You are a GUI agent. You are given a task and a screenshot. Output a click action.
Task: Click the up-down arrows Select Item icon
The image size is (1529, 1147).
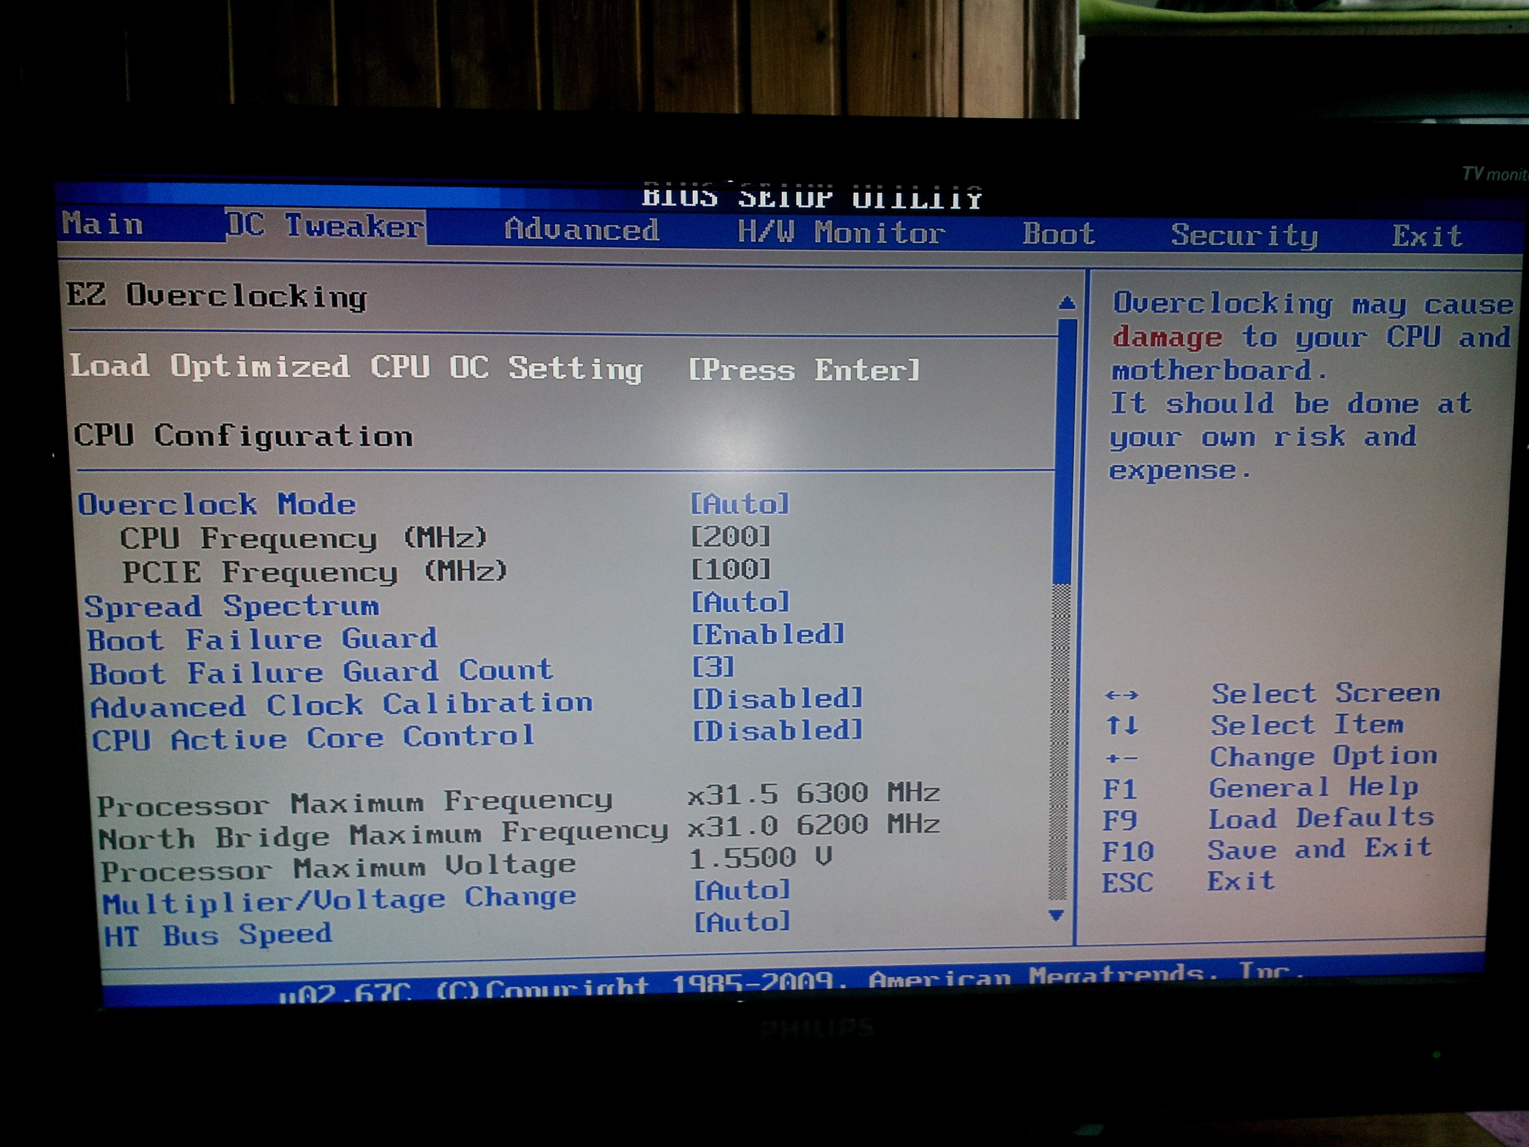pyautogui.click(x=1121, y=725)
